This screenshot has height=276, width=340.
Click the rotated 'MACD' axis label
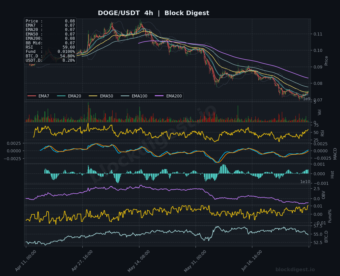coord(335,154)
